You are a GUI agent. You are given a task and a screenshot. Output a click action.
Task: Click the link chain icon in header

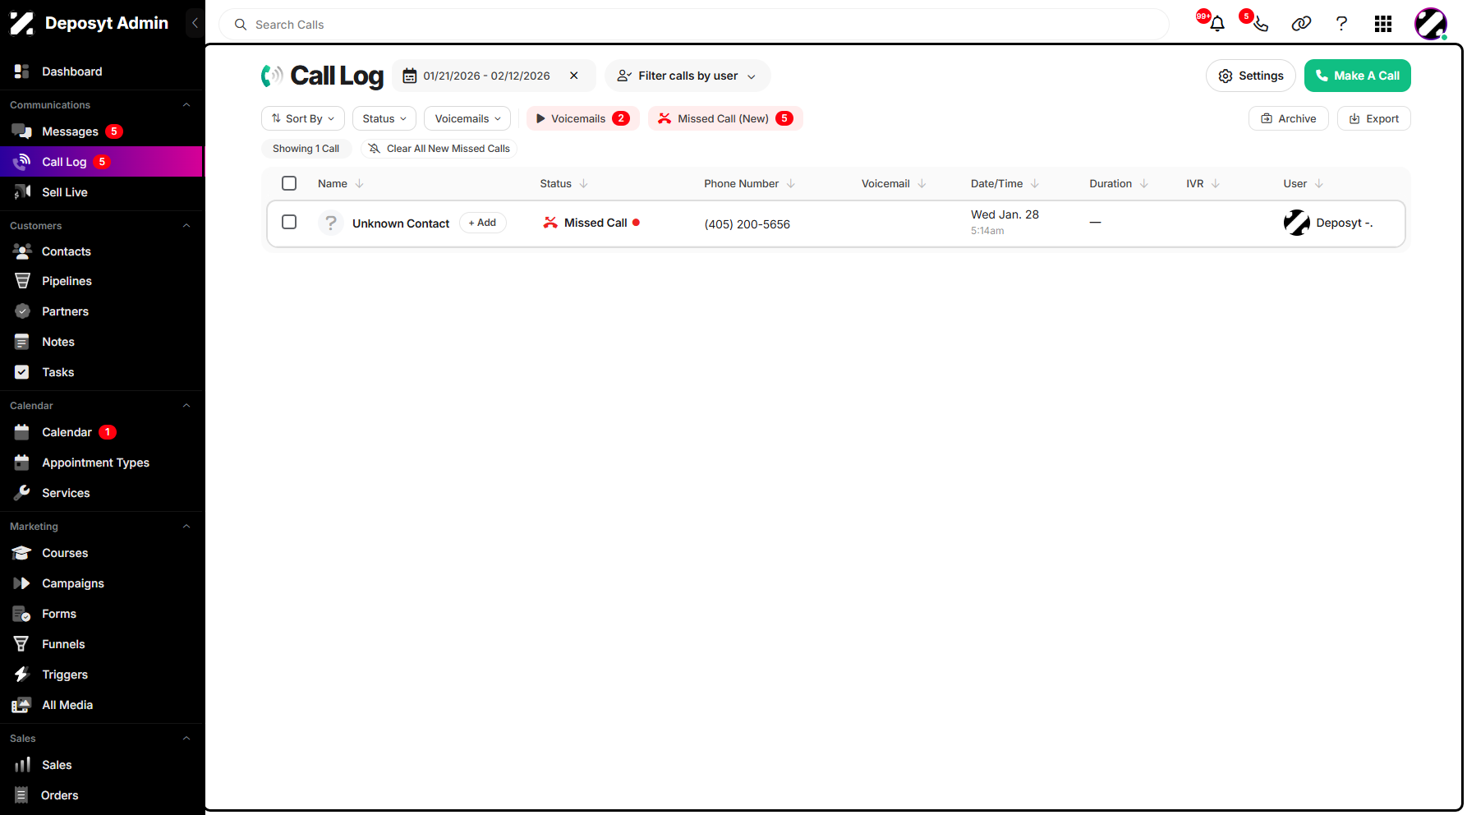tap(1301, 24)
